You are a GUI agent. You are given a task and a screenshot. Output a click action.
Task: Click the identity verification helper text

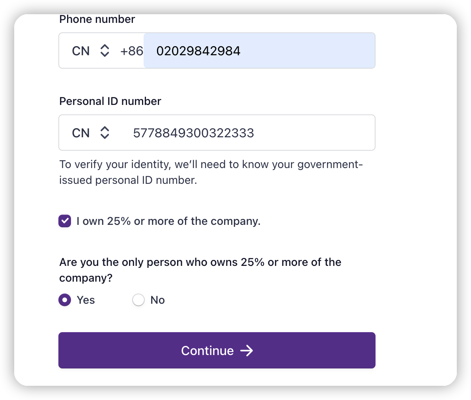coord(211,172)
